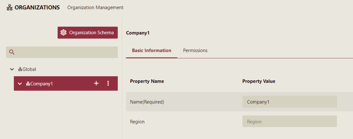The width and height of the screenshot is (353, 139).
Task: Click the Company1 node organization icon
Action: pyautogui.click(x=28, y=83)
